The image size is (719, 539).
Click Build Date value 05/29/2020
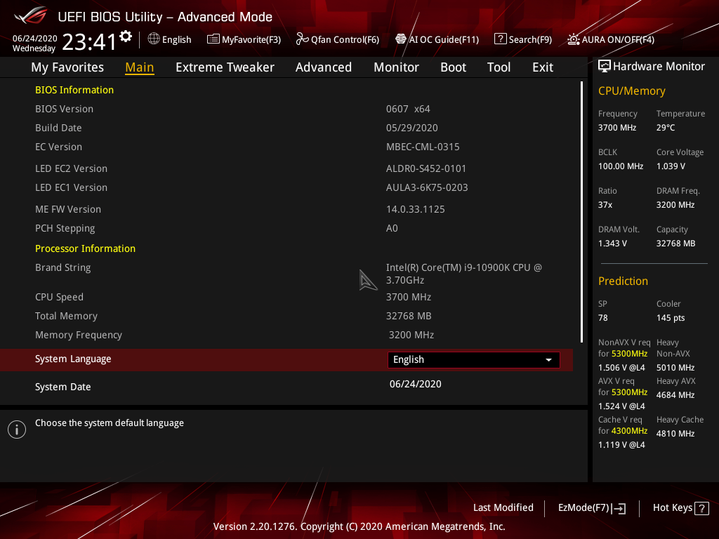click(x=411, y=128)
